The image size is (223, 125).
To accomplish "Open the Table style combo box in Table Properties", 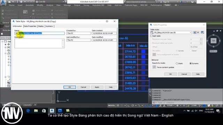I will (171, 32).
